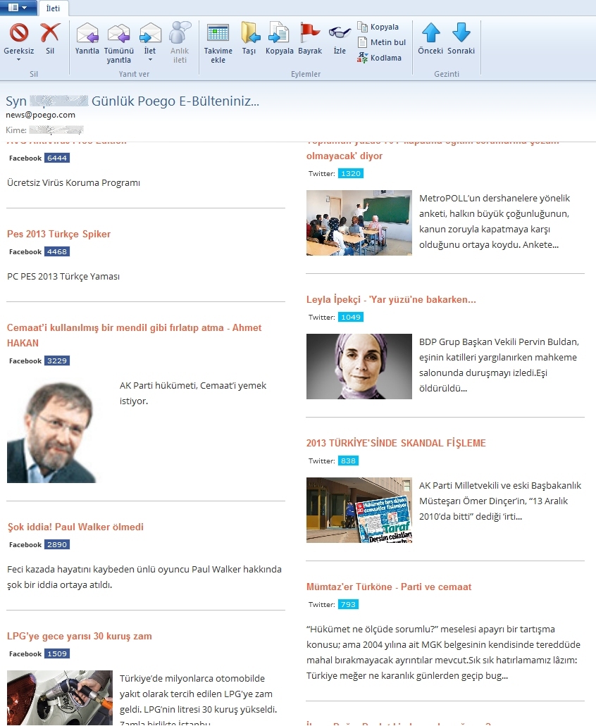Open Şok iddia! Paul Walker ölmedi link
Screen dimensions: 596x726
tap(75, 527)
